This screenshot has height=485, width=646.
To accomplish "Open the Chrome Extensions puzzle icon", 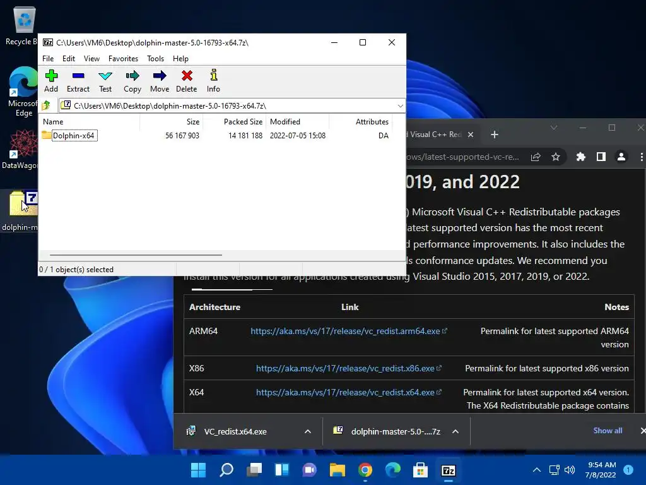I will tap(580, 157).
